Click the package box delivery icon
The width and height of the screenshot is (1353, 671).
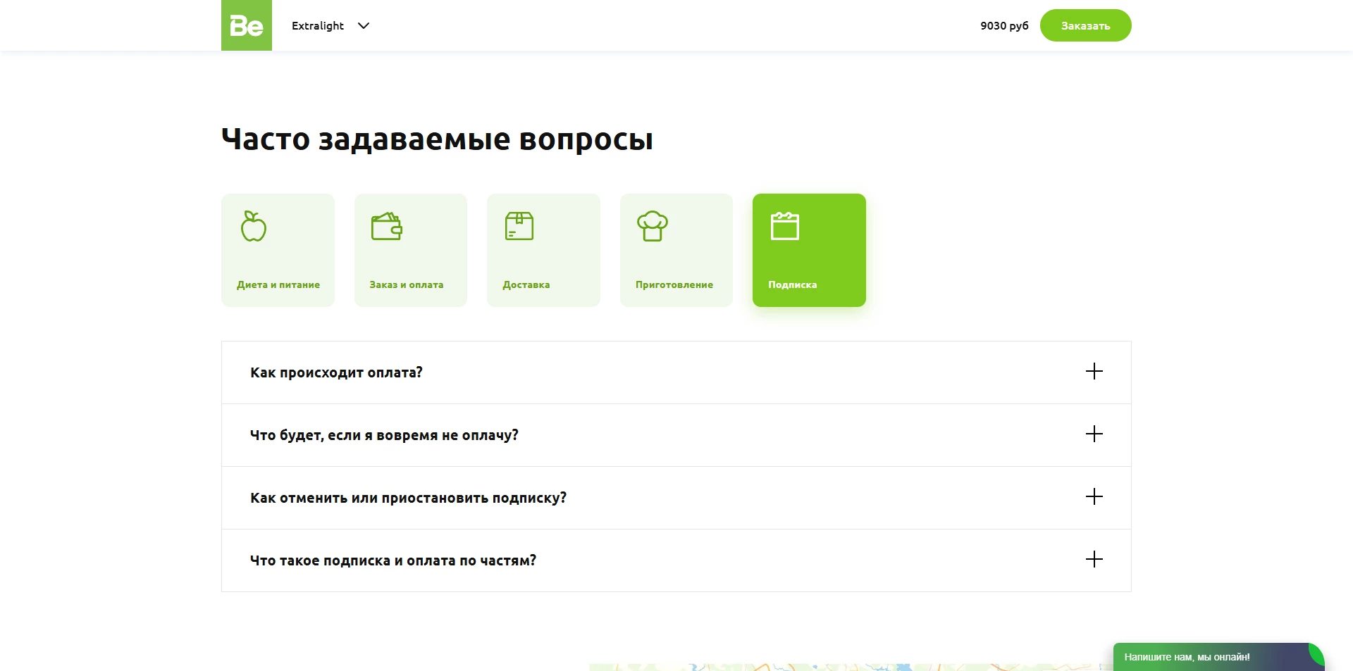(x=519, y=226)
